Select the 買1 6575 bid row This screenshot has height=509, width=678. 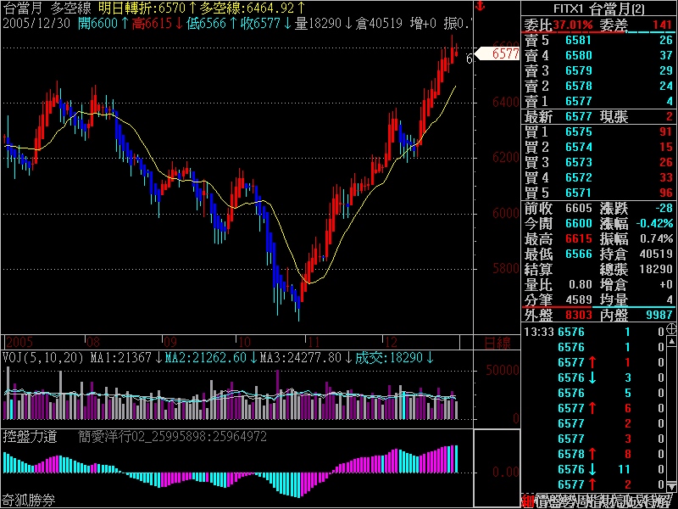point(598,131)
